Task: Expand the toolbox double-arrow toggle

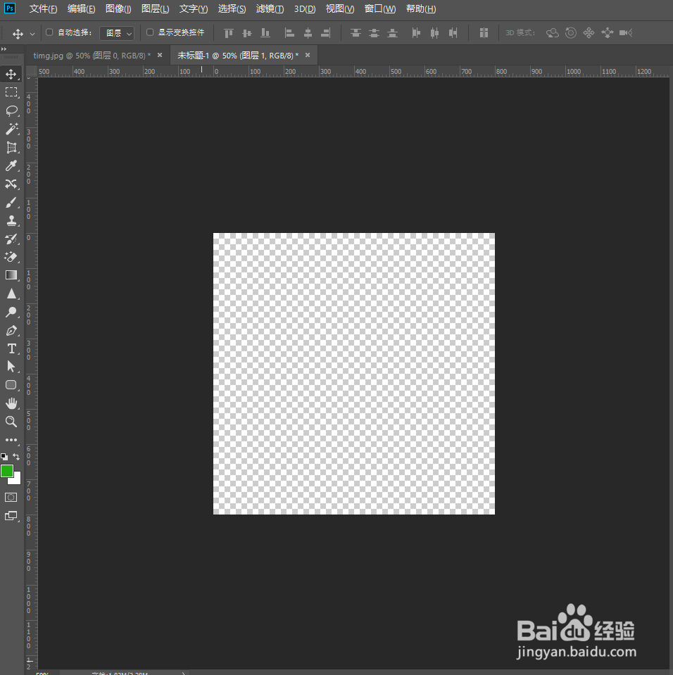Action: (4, 49)
